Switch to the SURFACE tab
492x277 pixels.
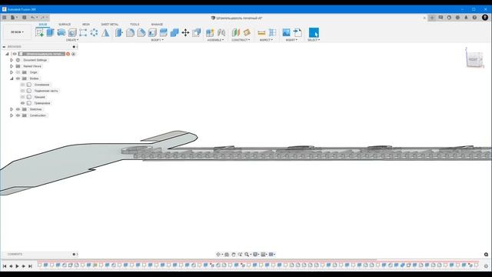pos(65,24)
